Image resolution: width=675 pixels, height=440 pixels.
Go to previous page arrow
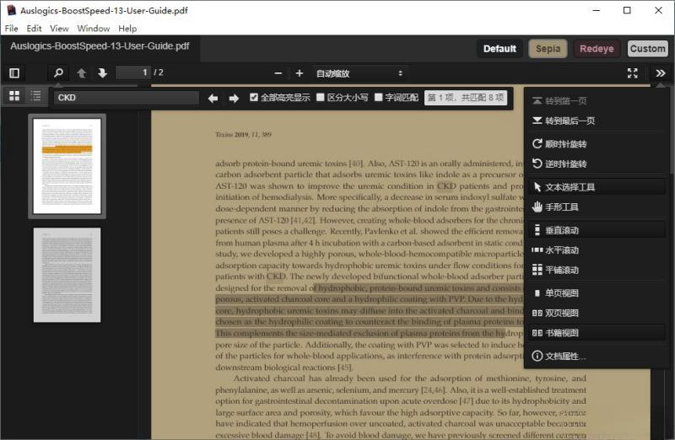point(81,73)
